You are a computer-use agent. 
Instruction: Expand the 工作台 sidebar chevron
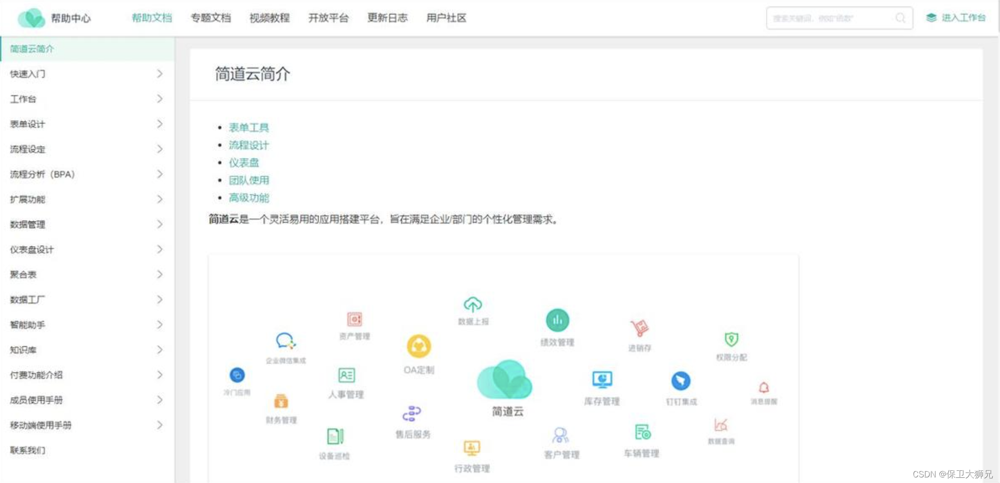(x=160, y=99)
